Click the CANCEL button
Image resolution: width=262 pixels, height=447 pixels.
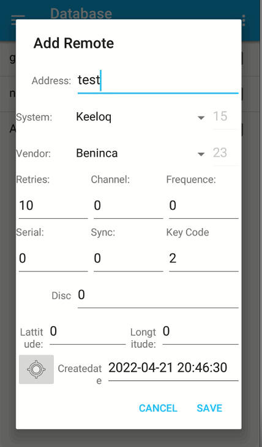158,408
